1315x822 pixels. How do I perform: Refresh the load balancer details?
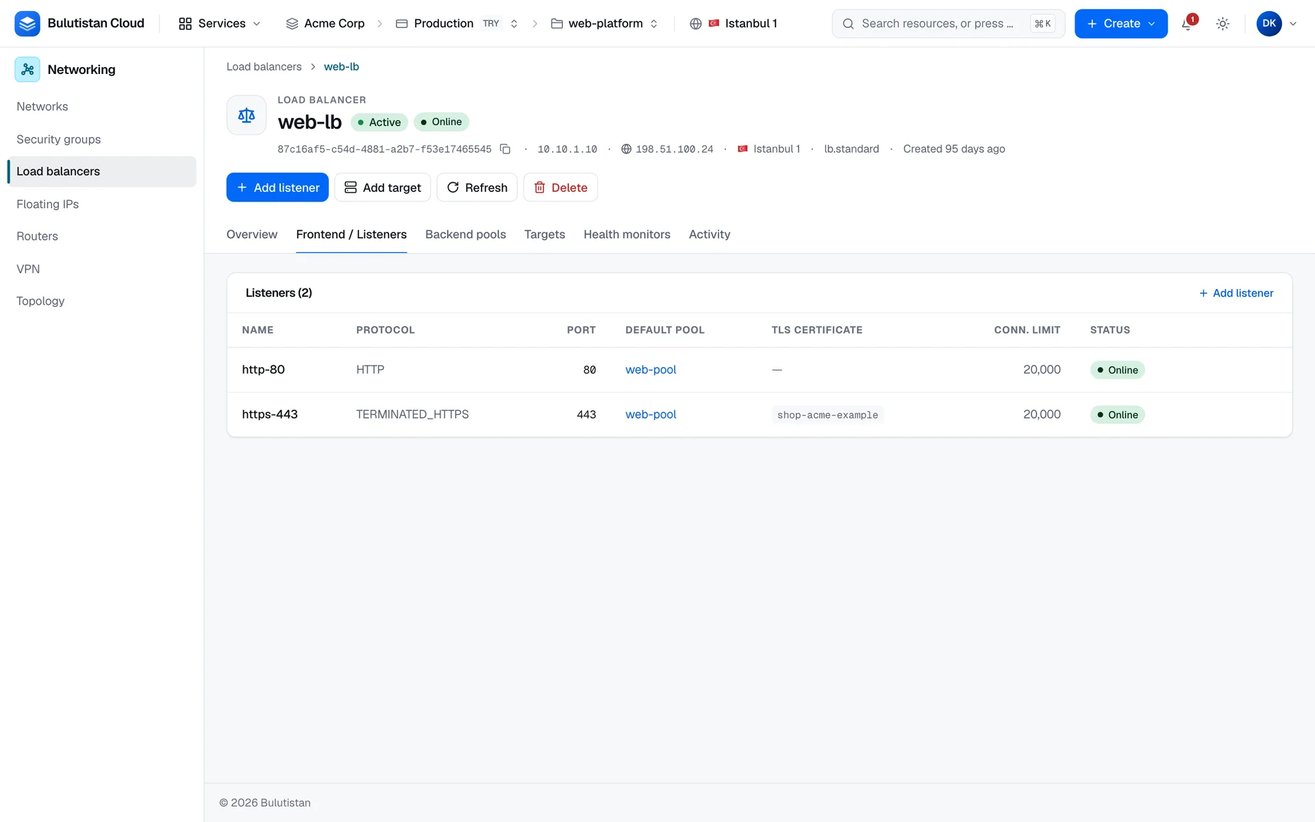(477, 188)
